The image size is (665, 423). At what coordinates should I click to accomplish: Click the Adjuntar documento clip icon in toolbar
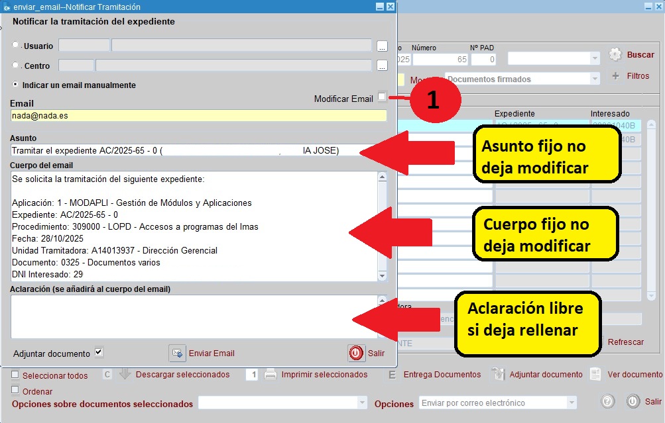(498, 374)
